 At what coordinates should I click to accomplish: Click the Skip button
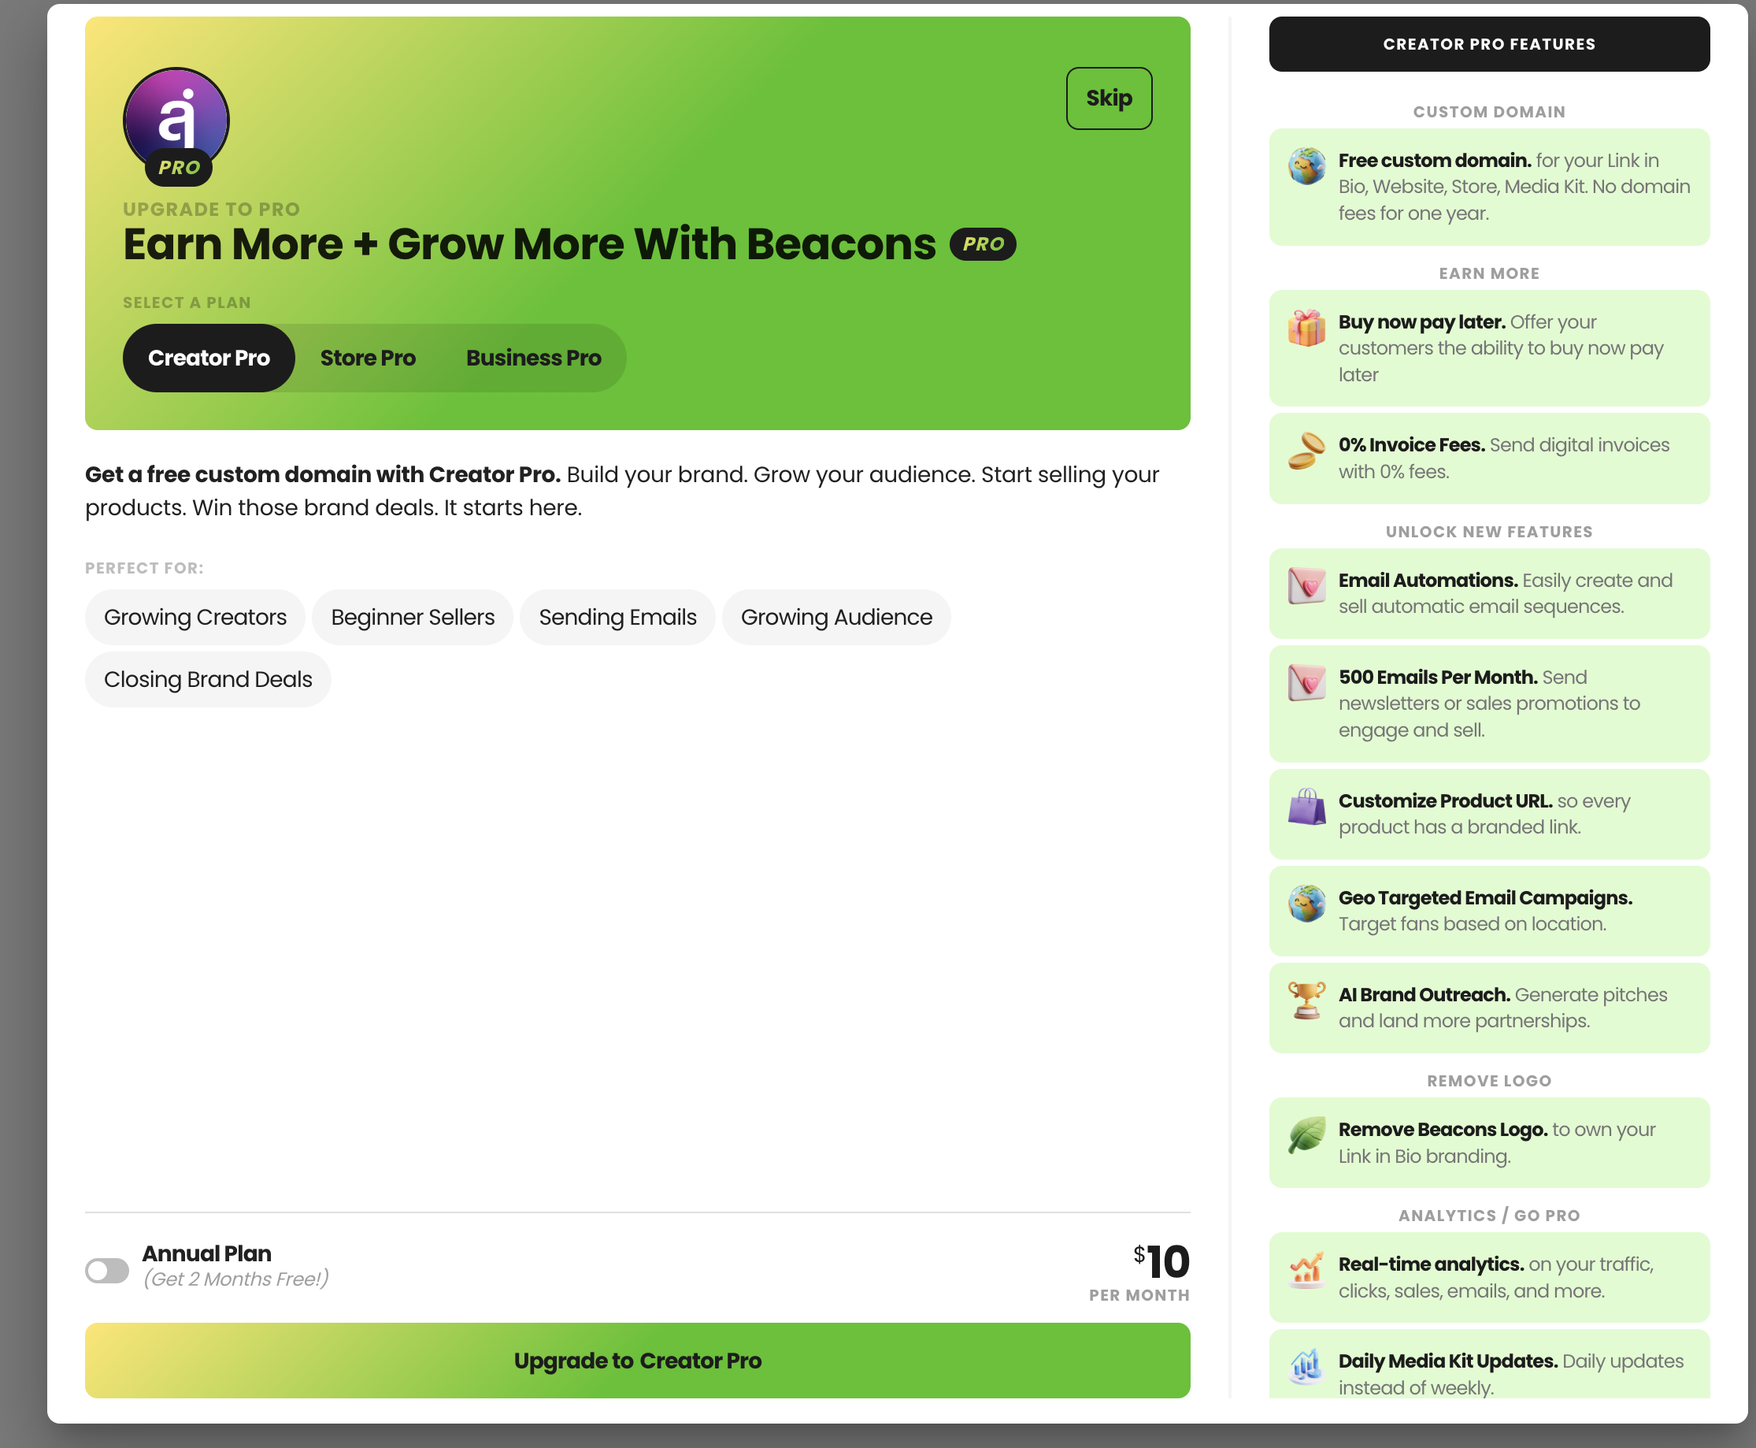pos(1109,98)
